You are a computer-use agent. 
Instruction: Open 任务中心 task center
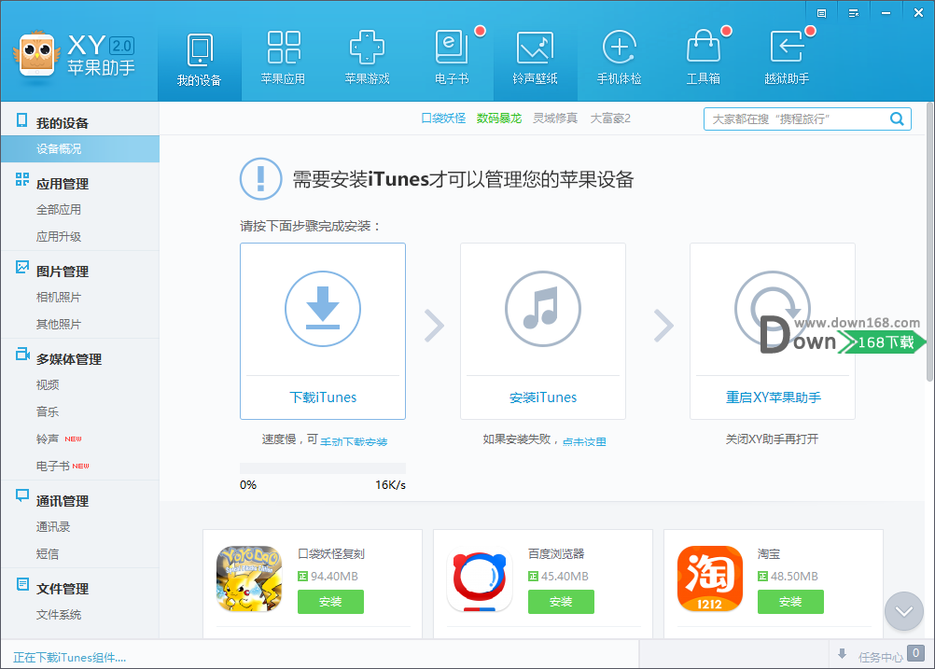880,657
